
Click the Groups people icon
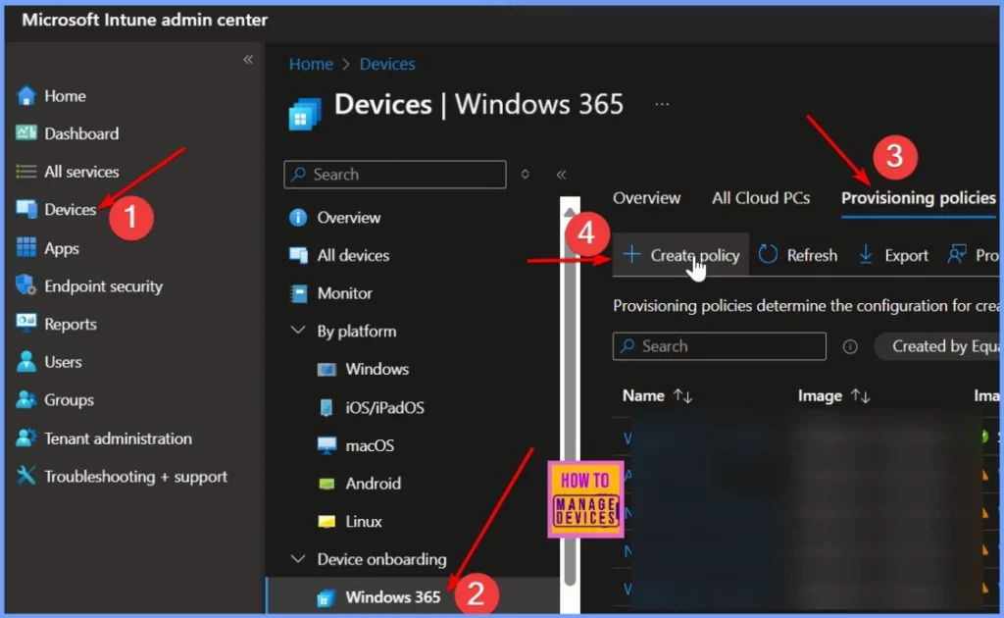26,399
